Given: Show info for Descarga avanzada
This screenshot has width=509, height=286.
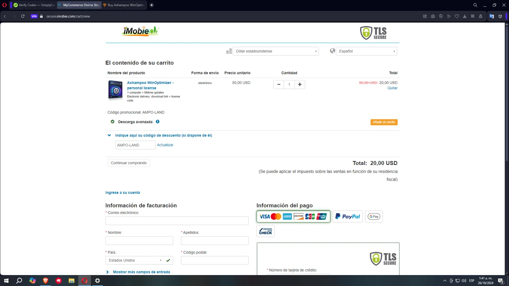Looking at the screenshot, I should 157,122.
